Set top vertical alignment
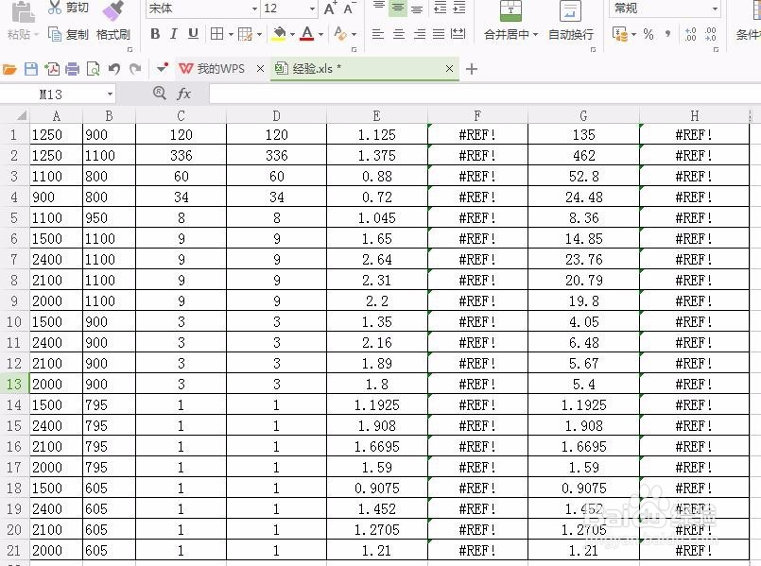 point(378,8)
